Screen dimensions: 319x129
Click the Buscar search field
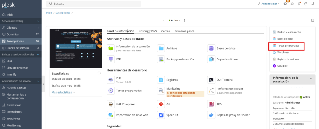(x=93, y=4)
